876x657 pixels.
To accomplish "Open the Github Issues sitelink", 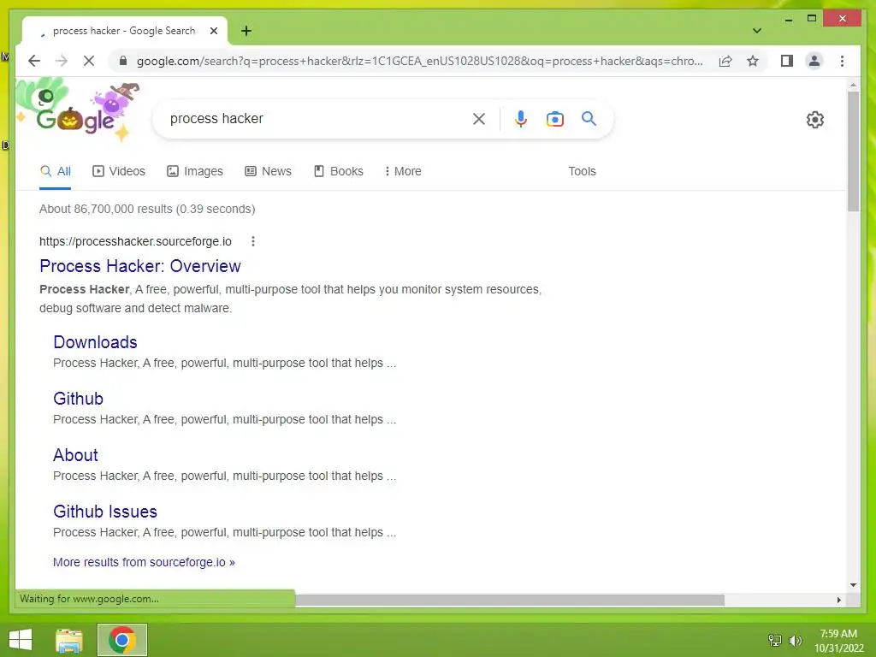I will point(105,512).
